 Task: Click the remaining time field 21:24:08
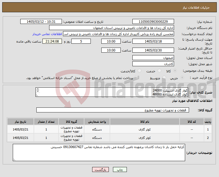pos(52,41)
